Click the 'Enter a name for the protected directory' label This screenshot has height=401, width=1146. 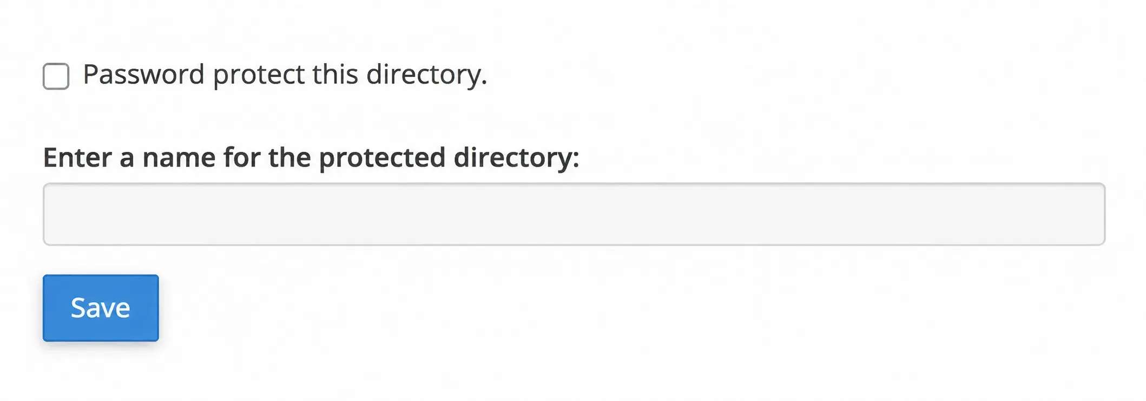[x=311, y=158]
